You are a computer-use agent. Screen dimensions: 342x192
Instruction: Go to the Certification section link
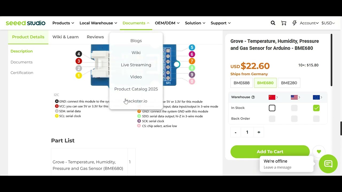pyautogui.click(x=22, y=73)
